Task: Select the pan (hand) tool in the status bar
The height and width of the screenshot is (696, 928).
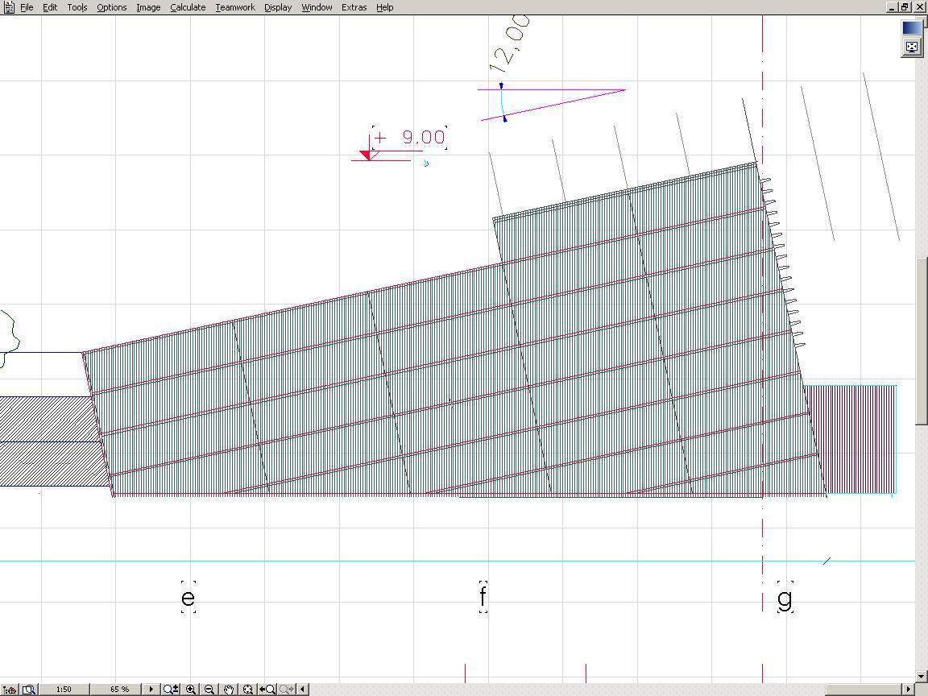Action: pos(229,689)
